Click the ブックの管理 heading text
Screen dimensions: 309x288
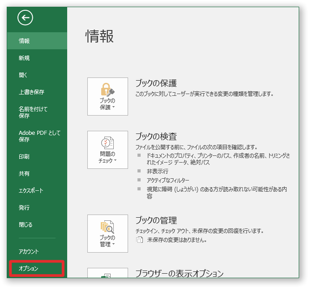(156, 220)
